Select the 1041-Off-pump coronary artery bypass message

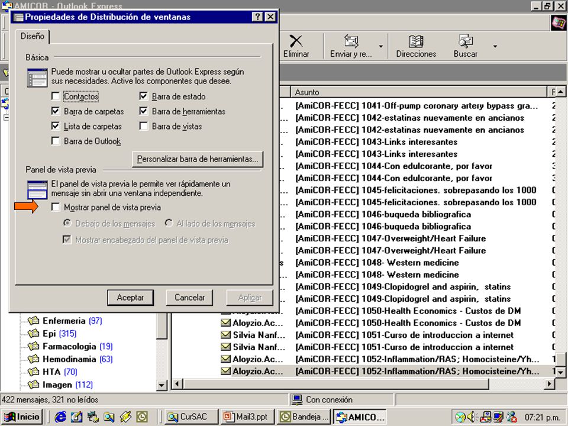point(417,106)
